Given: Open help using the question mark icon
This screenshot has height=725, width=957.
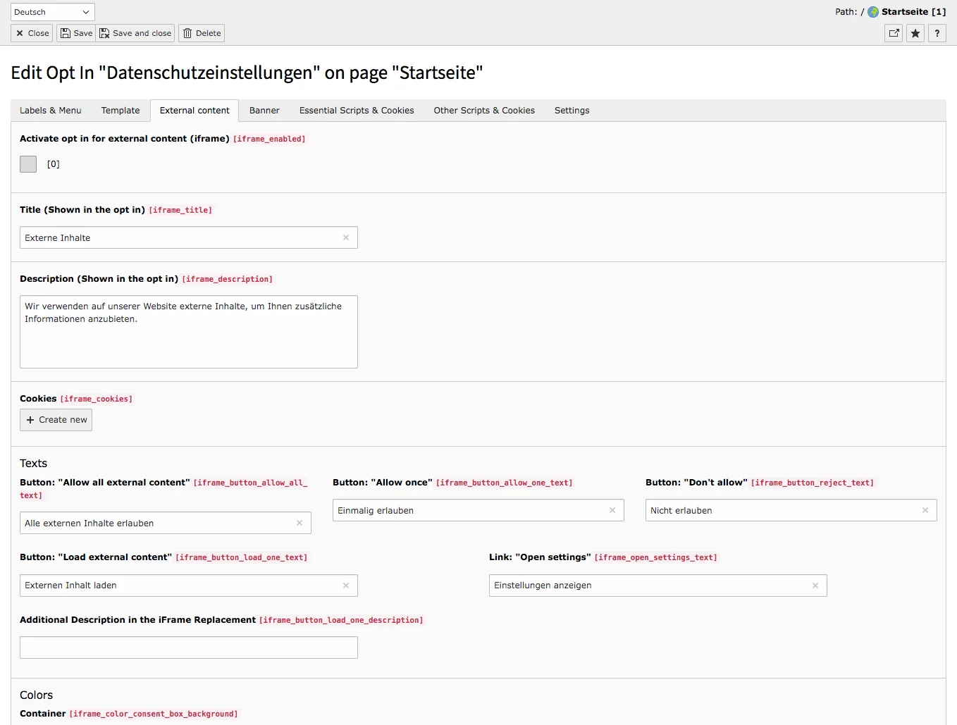Looking at the screenshot, I should (937, 33).
